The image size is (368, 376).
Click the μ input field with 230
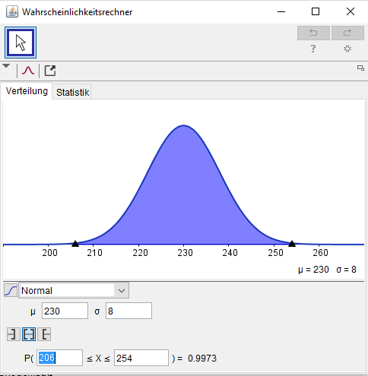coord(65,311)
